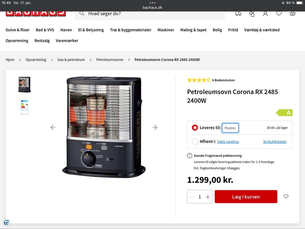Viewport: 305px width, 229px height.
Task: Select the 'Afhent i' radio option
Action: tap(195, 142)
